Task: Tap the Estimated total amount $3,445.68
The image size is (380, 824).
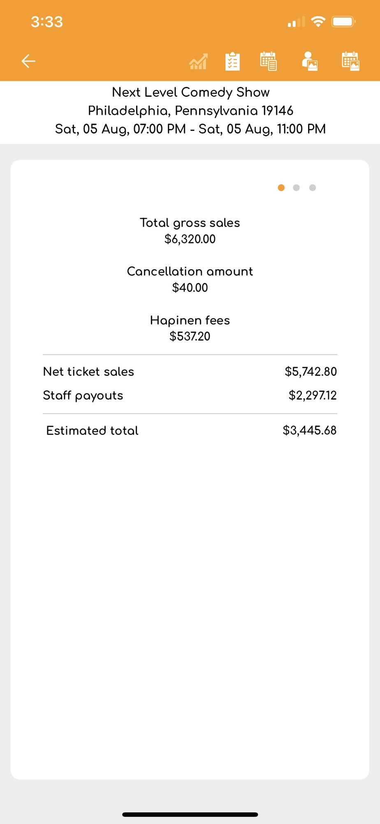Action: click(309, 431)
